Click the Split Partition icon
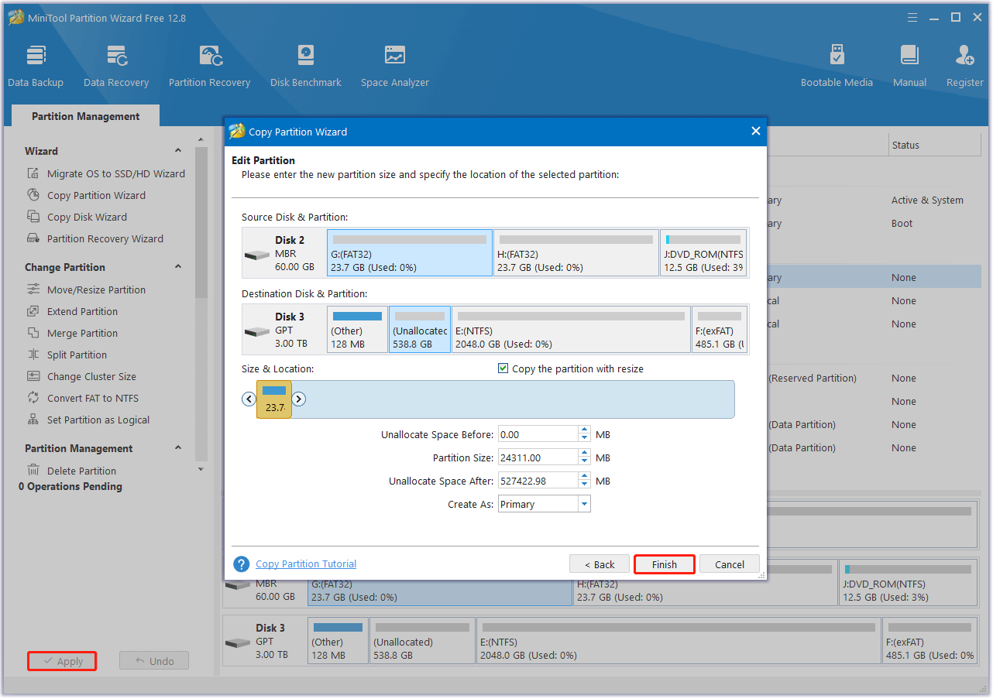The width and height of the screenshot is (993, 699). 33,355
